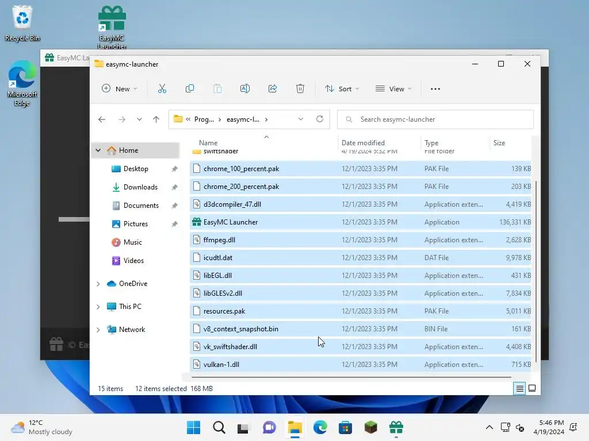Click the Copy icon in toolbar
The height and width of the screenshot is (441, 589).
click(190, 89)
